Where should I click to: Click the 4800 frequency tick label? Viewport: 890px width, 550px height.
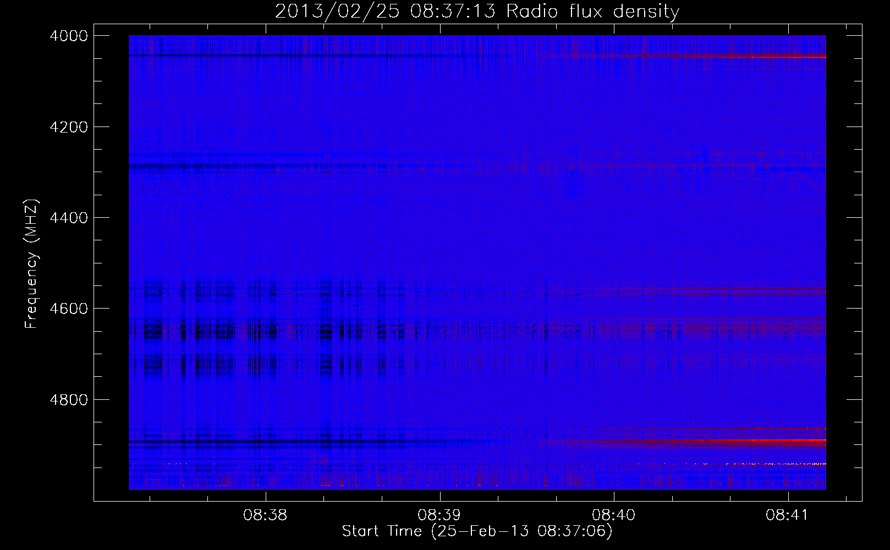(69, 400)
